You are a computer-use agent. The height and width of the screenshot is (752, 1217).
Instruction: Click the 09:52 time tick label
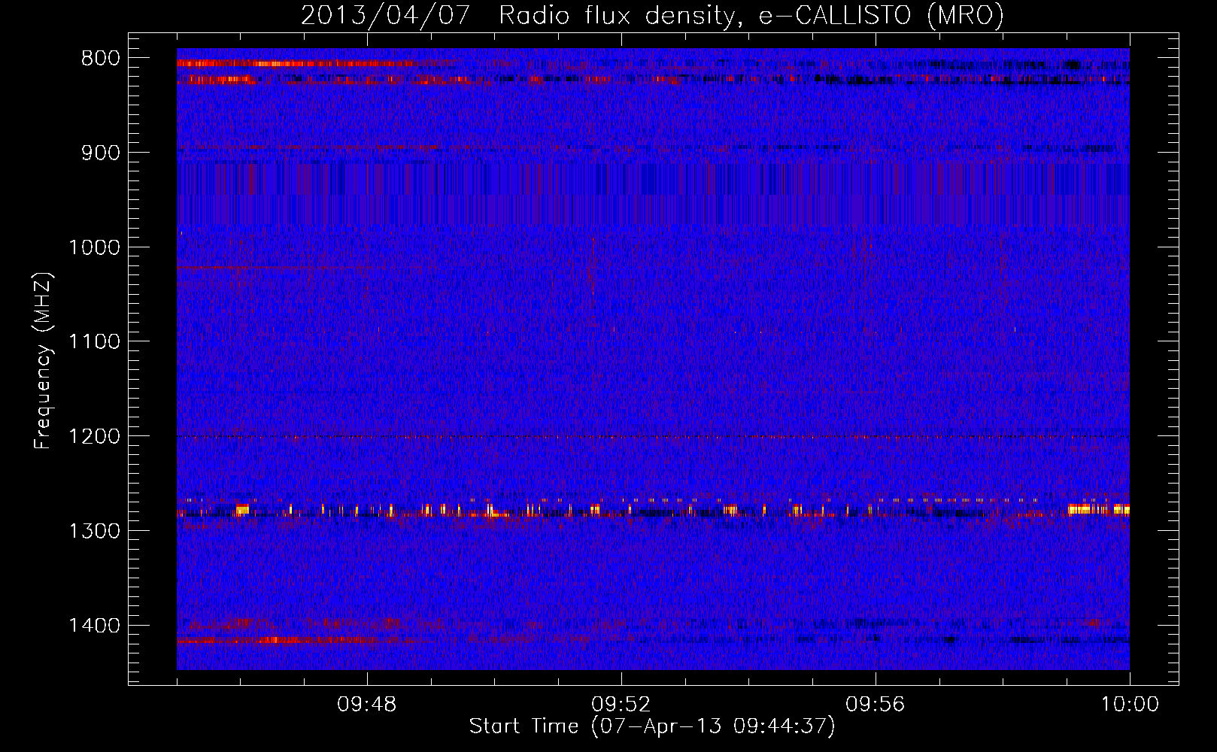click(x=621, y=705)
